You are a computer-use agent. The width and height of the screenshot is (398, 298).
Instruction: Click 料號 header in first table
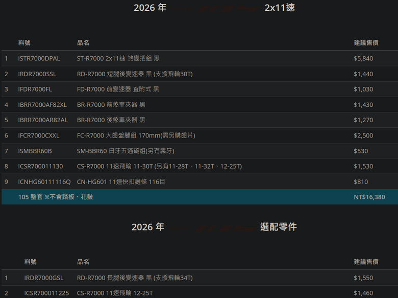tap(24, 43)
